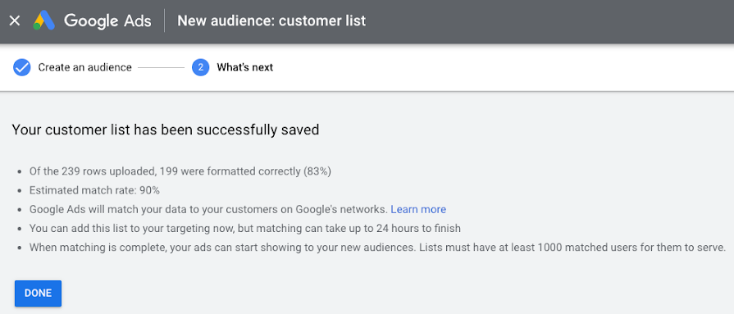Click the Google Ads triangle logo icon
Viewport: 734px width, 314px height.
pyautogui.click(x=44, y=20)
